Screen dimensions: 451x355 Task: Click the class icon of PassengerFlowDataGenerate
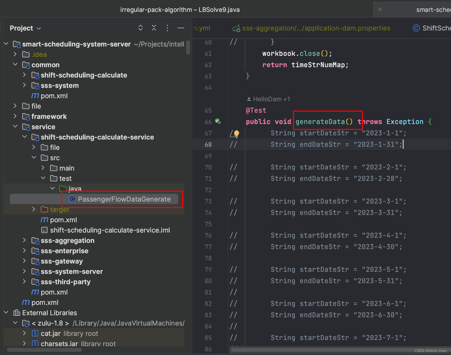[72, 199]
